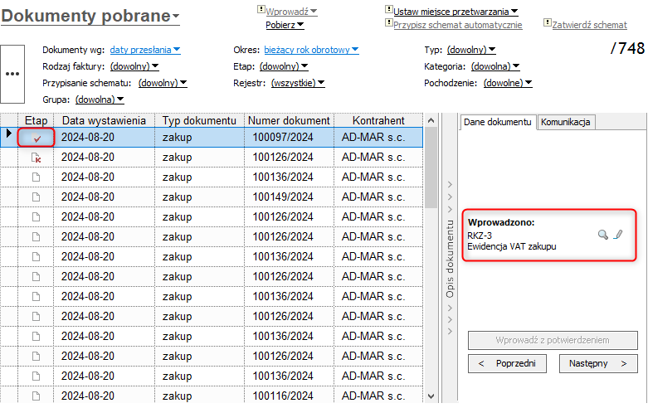This screenshot has width=648, height=408.
Task: Open the Ustaw miejsce przetwarzania dropdown
Action: [x=456, y=12]
